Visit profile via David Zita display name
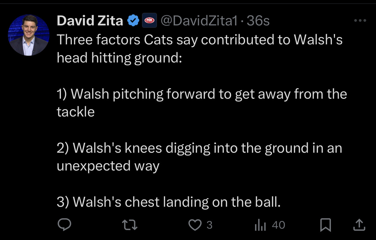Viewport: 376px width, 240px height. pyautogui.click(x=90, y=21)
